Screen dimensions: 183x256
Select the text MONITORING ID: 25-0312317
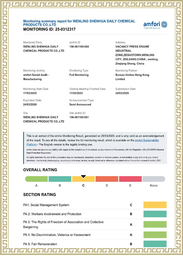tap(49, 29)
